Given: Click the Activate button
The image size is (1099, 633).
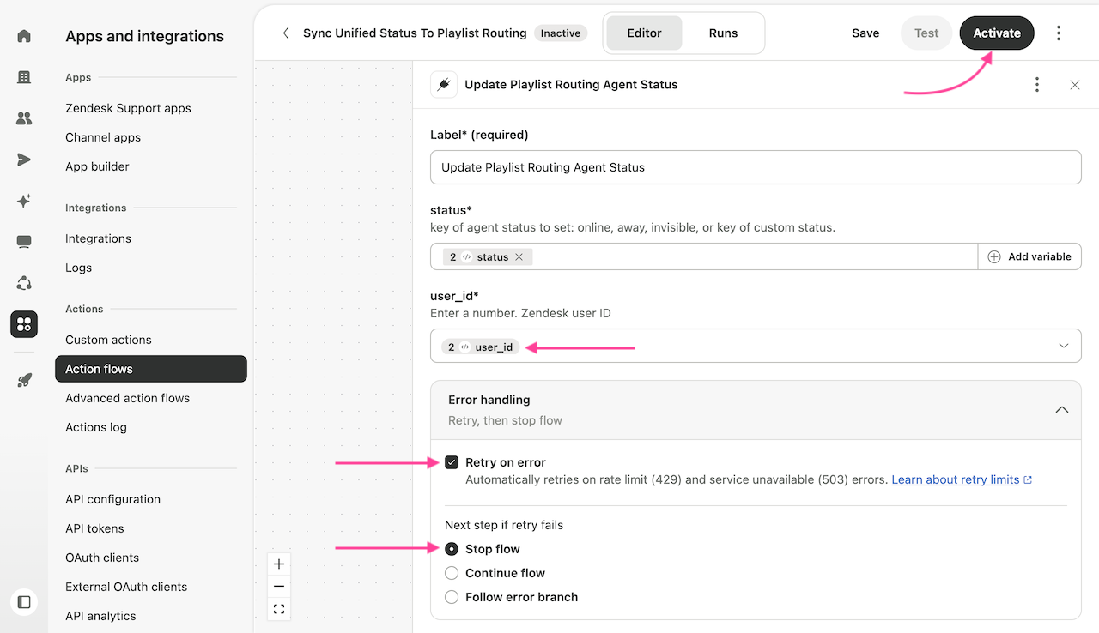Looking at the screenshot, I should 997,33.
